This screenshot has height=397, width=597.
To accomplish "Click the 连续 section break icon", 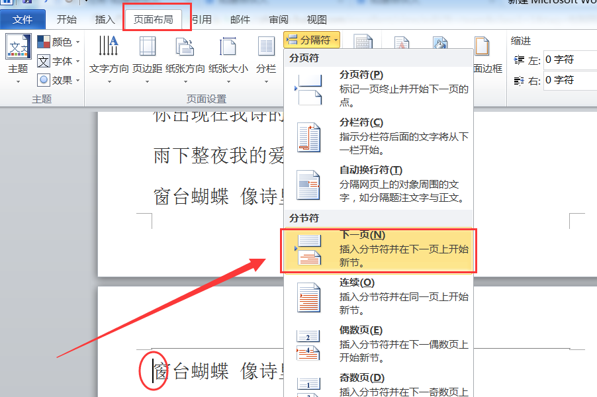I will click(x=309, y=297).
